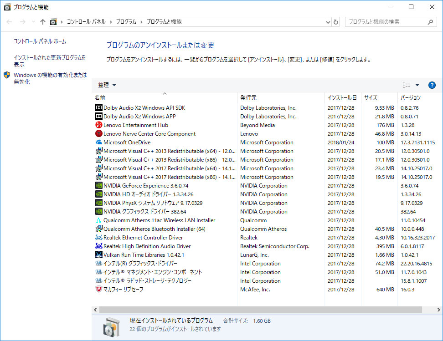This screenshot has width=443, height=341.
Task: Open the help question mark button
Action: (432, 85)
